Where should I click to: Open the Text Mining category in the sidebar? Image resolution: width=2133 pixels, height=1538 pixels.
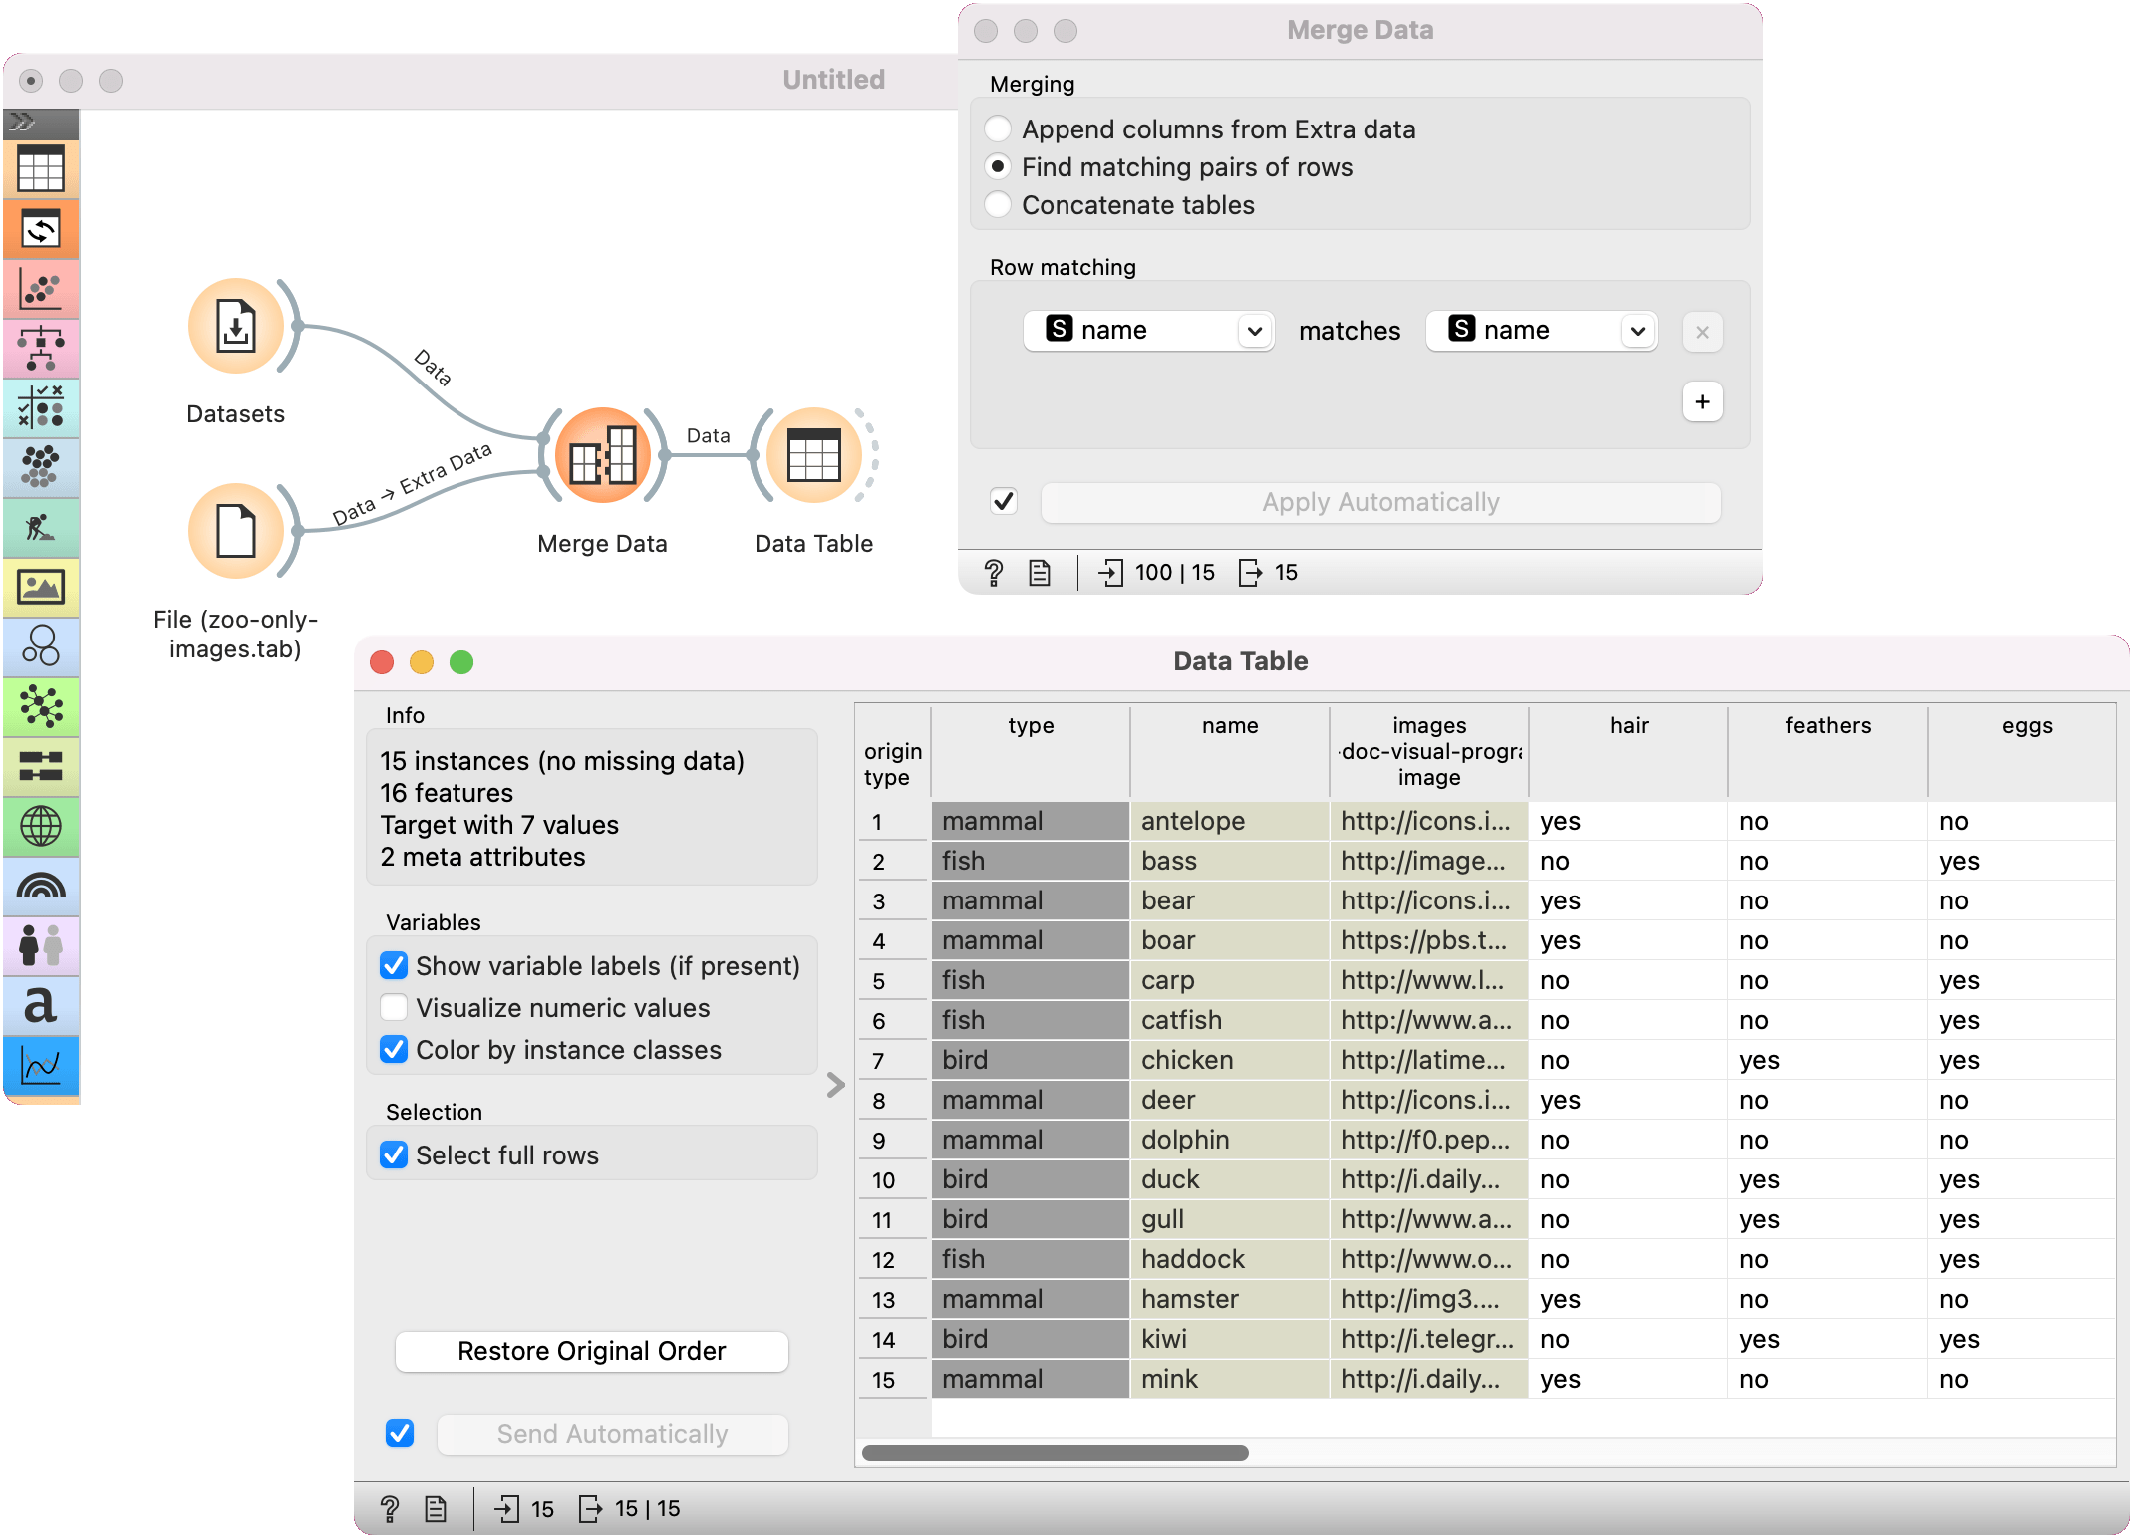click(40, 1005)
